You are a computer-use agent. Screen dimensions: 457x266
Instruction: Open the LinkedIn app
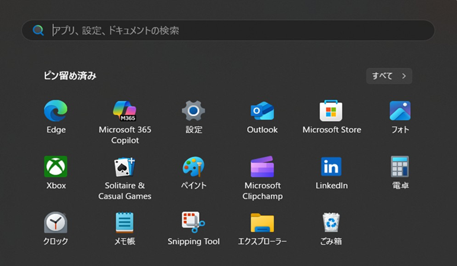coord(331,167)
